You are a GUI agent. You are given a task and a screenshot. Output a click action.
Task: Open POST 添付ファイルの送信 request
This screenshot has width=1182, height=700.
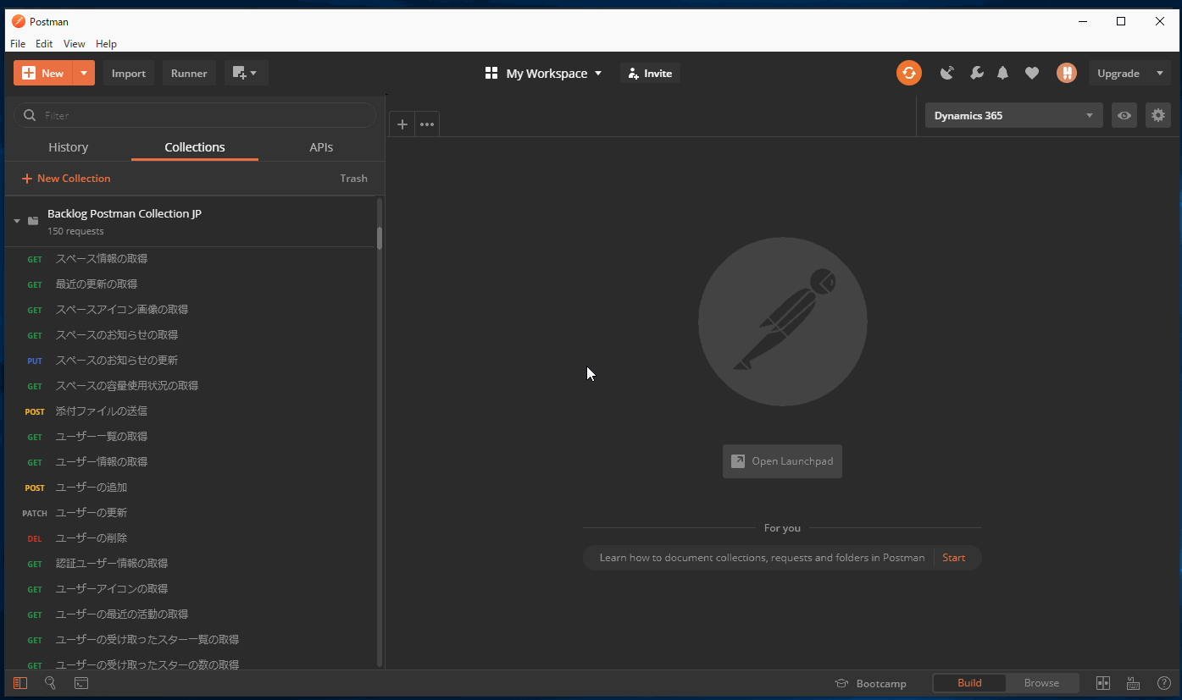pyautogui.click(x=191, y=411)
